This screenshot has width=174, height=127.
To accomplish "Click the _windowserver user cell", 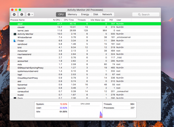I will [124, 37].
